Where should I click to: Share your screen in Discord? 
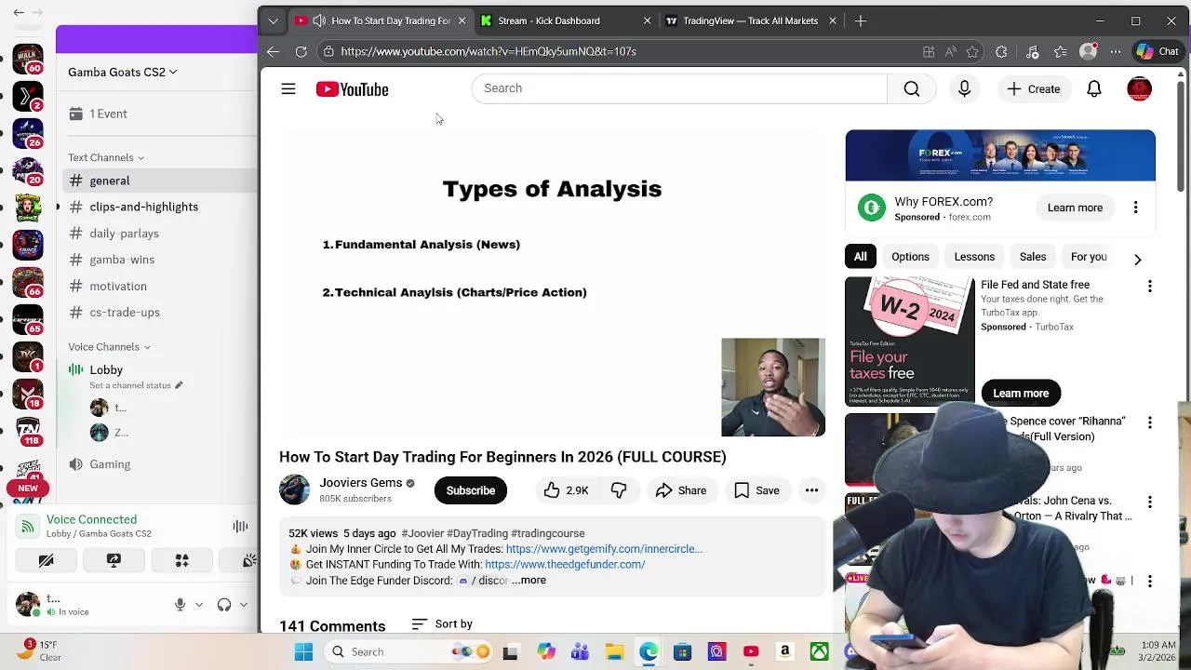tap(114, 560)
